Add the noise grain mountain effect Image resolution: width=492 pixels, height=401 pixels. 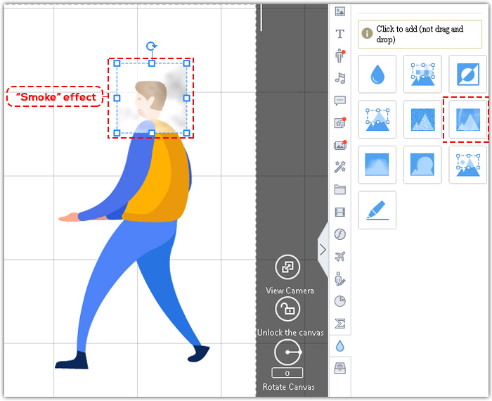pos(422,120)
